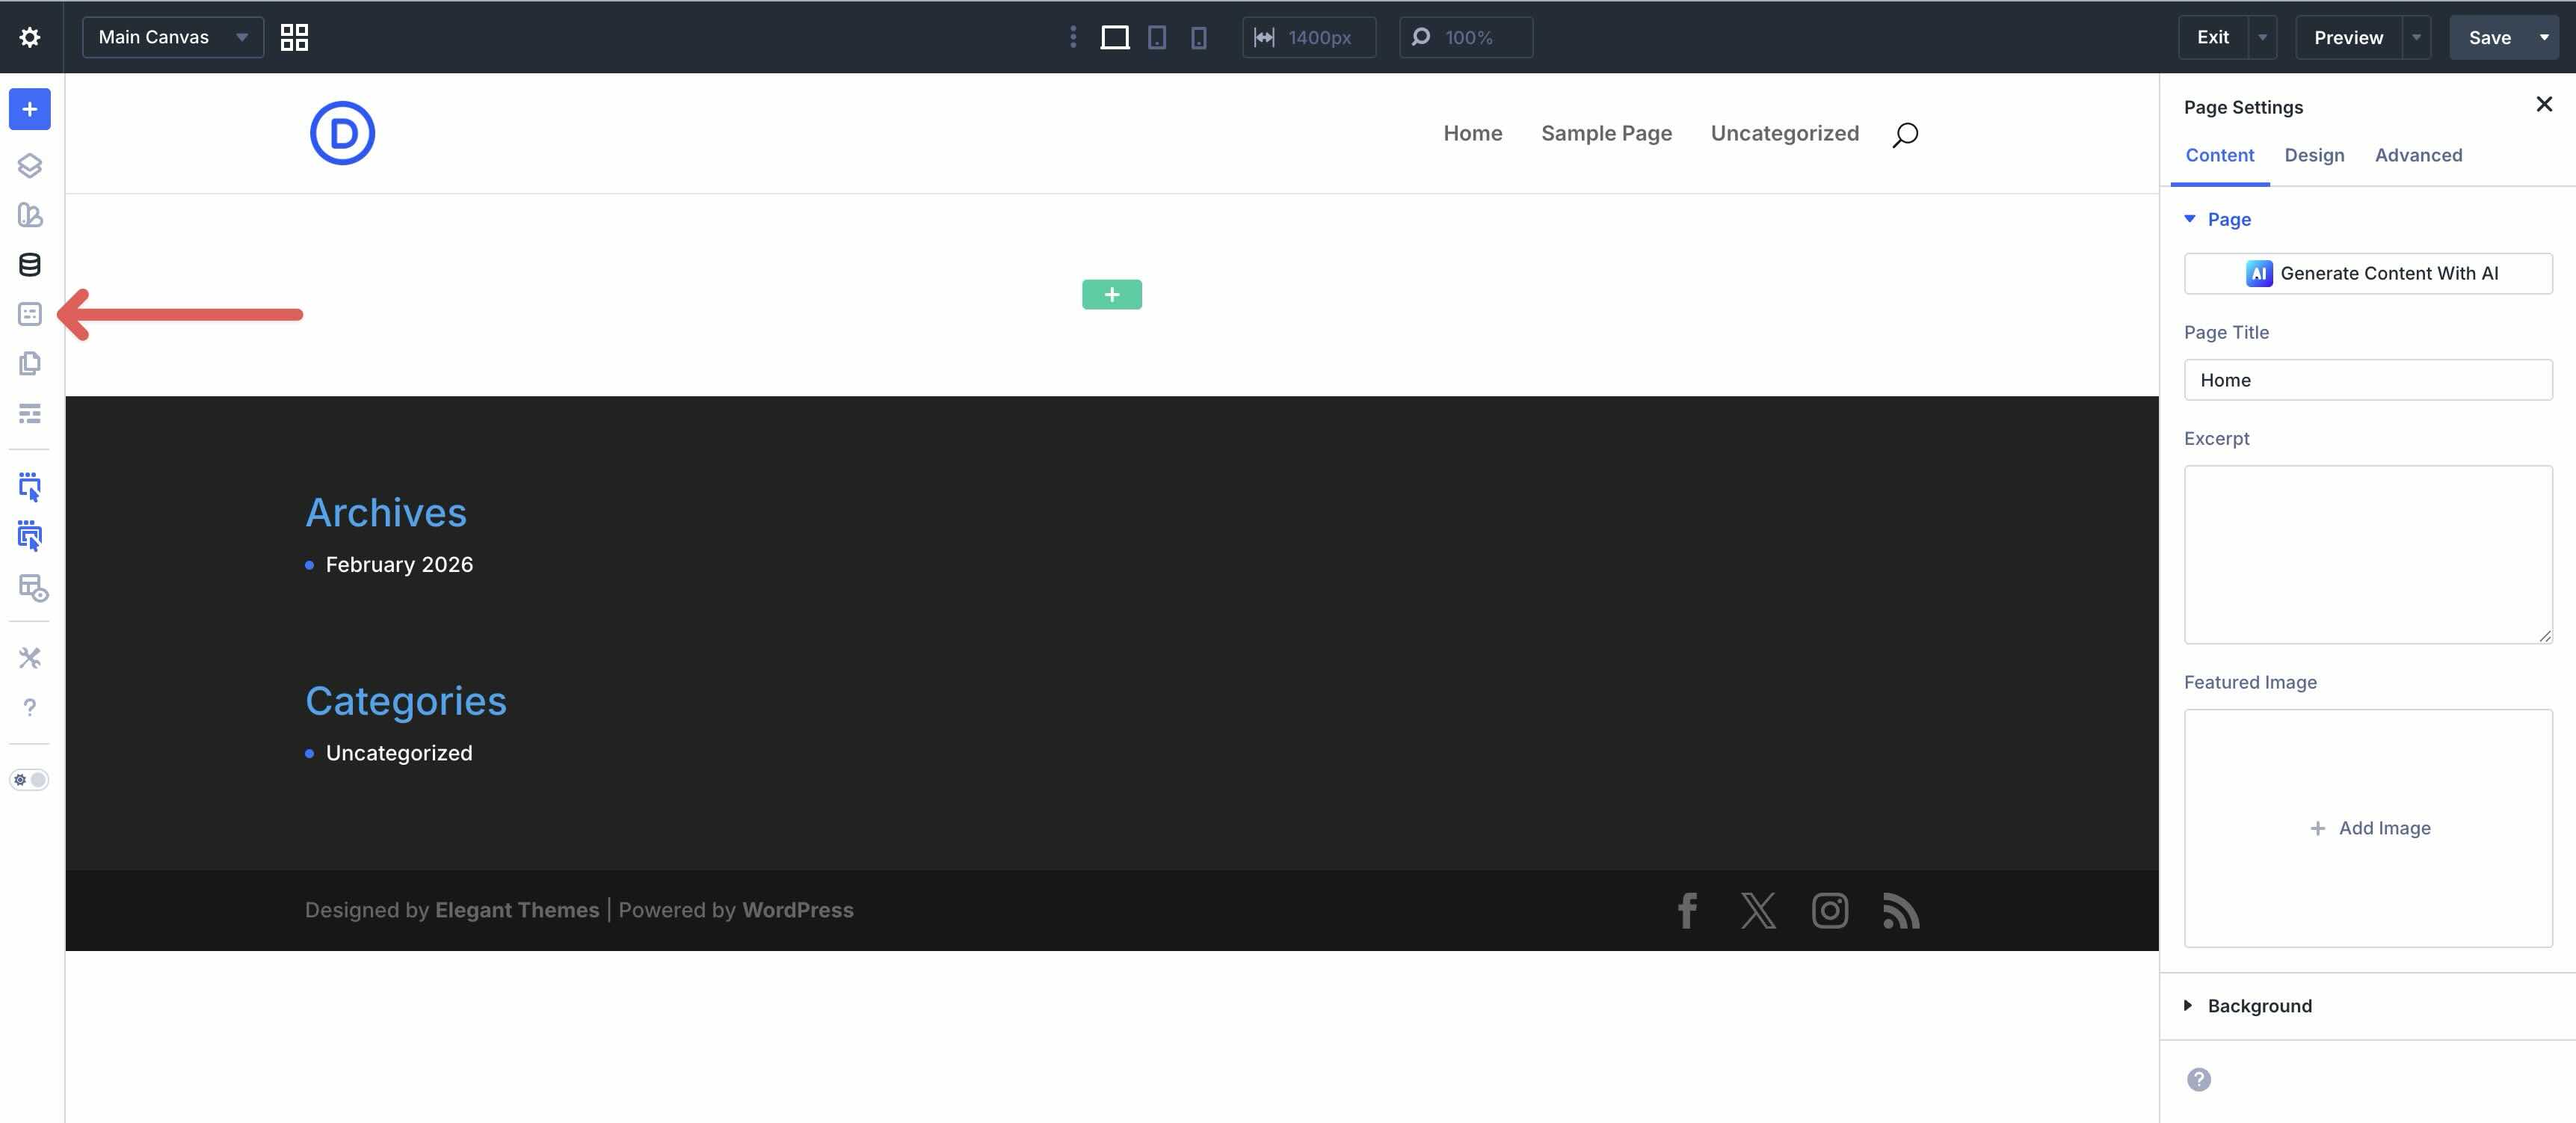Image resolution: width=2576 pixels, height=1123 pixels.
Task: Open the help icon with the question mark
Action: [29, 707]
